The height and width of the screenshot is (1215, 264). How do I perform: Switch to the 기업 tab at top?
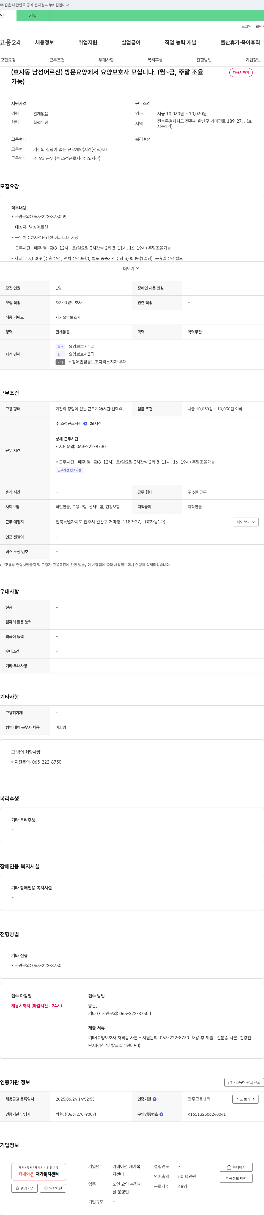point(33,15)
